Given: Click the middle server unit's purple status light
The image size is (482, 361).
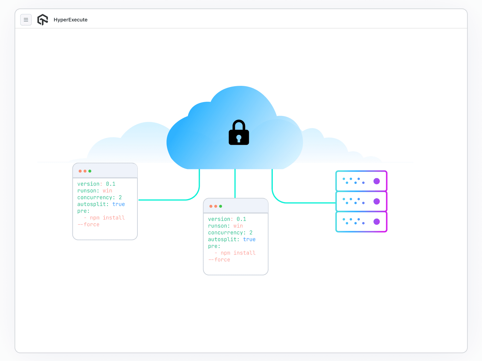Looking at the screenshot, I should pyautogui.click(x=377, y=201).
